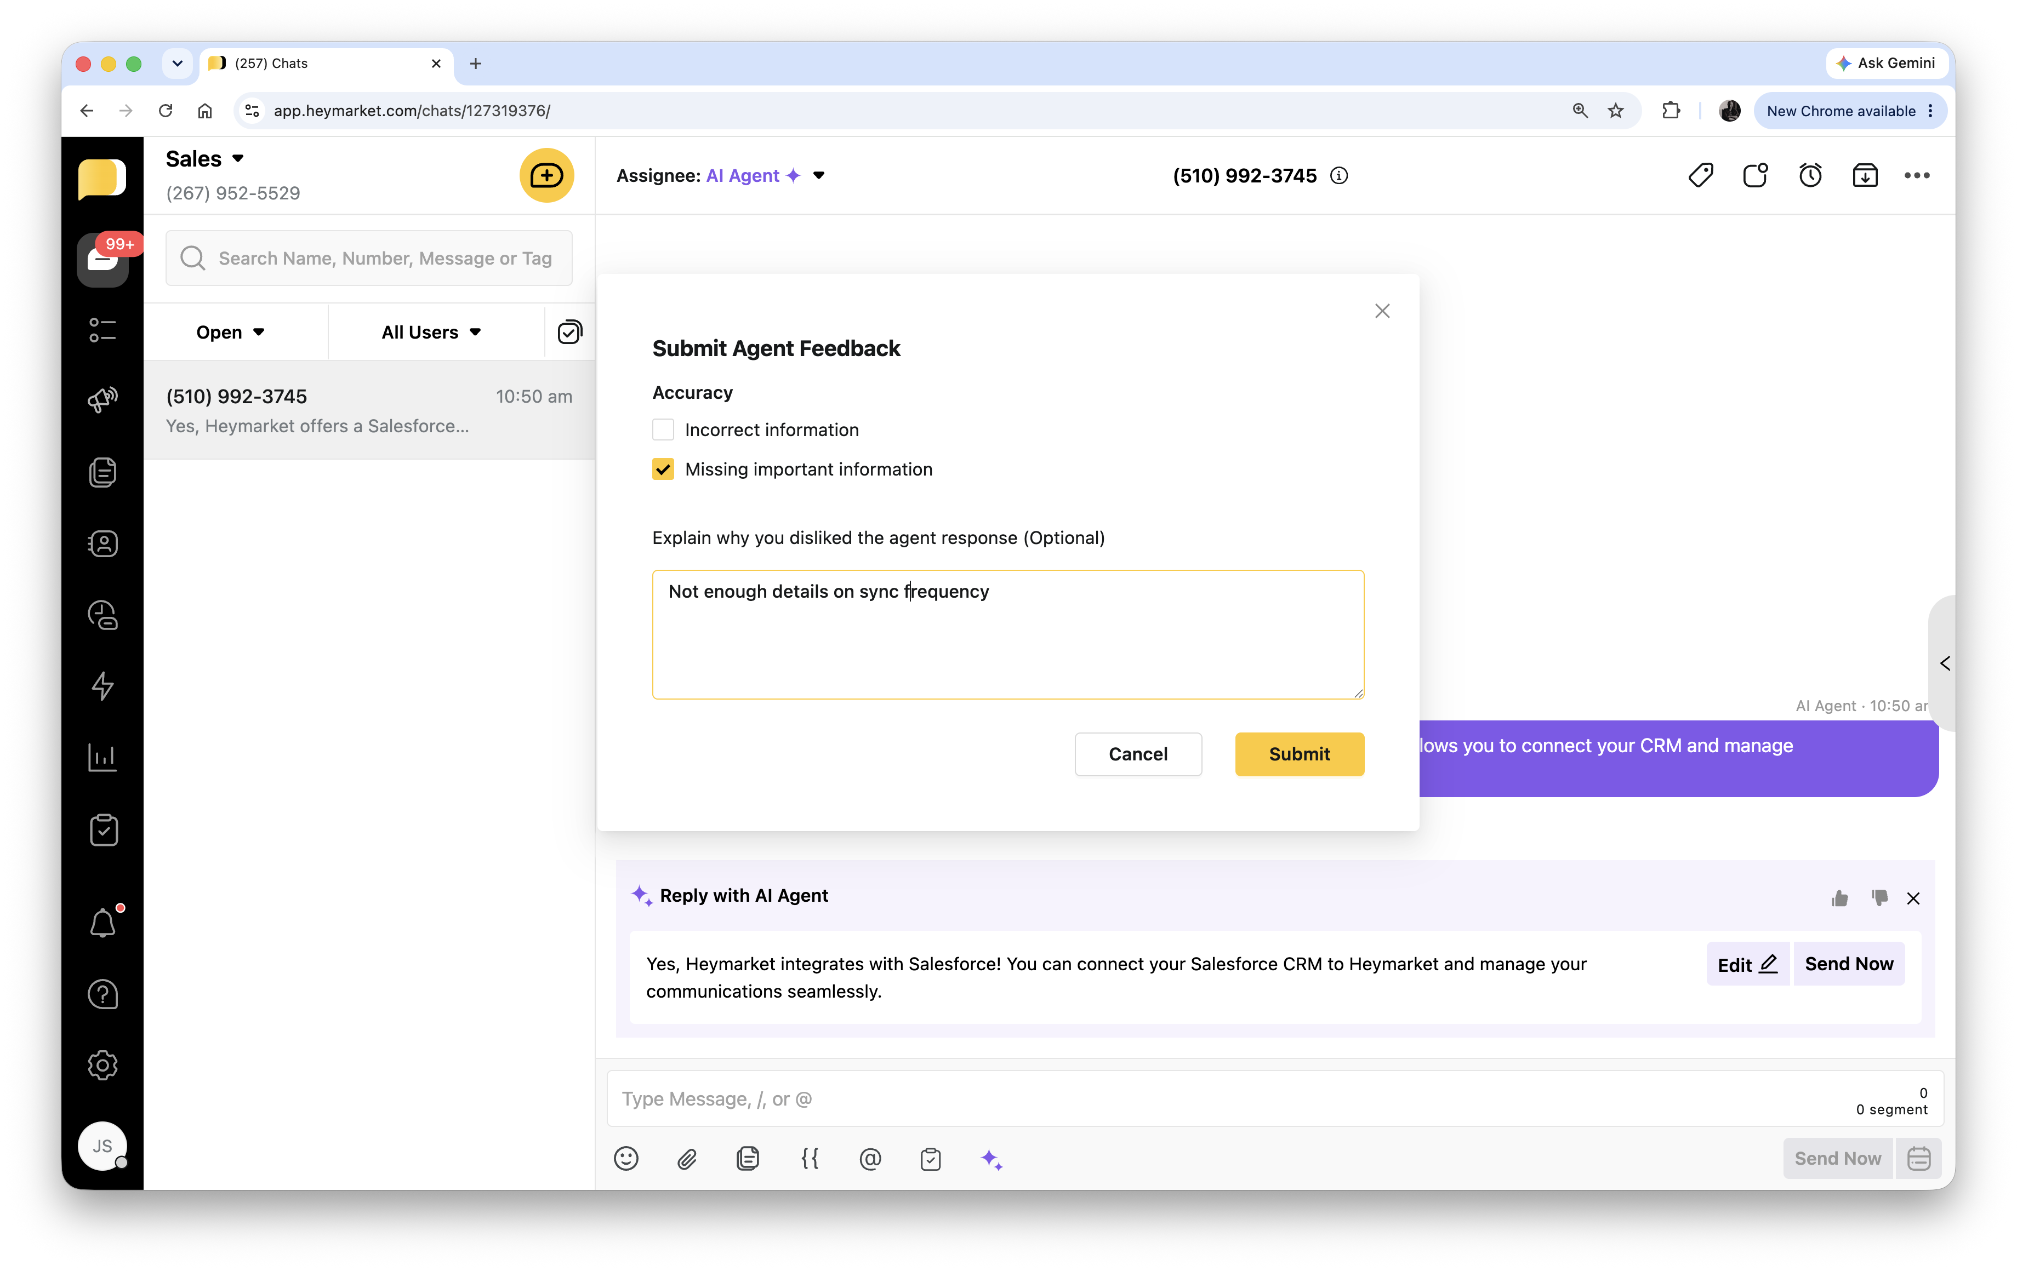Click the attachment paperclip icon

(x=687, y=1159)
